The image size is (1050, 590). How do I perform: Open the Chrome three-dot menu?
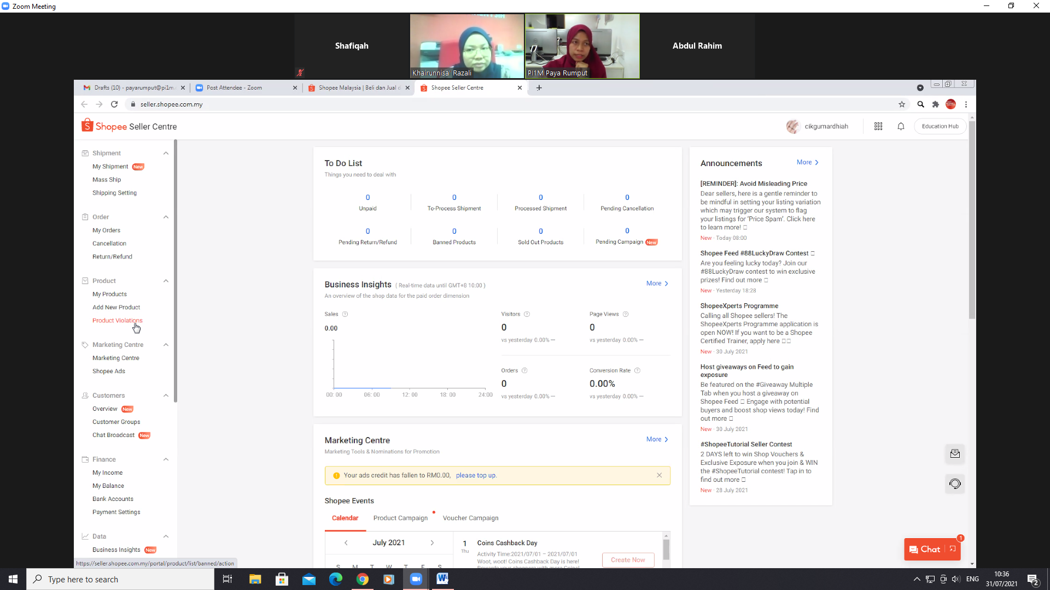(966, 104)
